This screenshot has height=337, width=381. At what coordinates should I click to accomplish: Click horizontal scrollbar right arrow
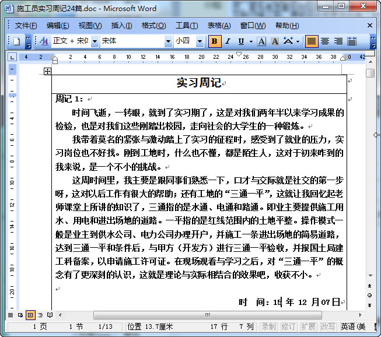(x=360, y=315)
